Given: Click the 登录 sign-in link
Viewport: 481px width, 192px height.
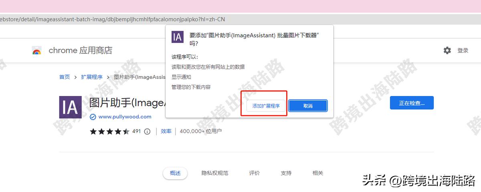Looking at the screenshot, I should 463,50.
